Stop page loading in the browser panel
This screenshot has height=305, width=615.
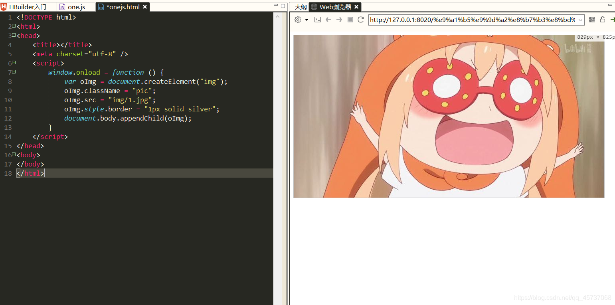point(350,20)
